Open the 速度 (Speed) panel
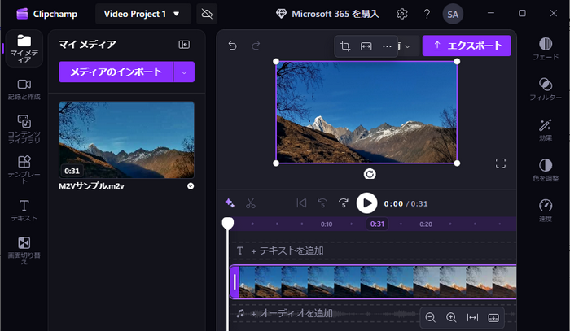Image resolution: width=570 pixels, height=331 pixels. pos(546,211)
